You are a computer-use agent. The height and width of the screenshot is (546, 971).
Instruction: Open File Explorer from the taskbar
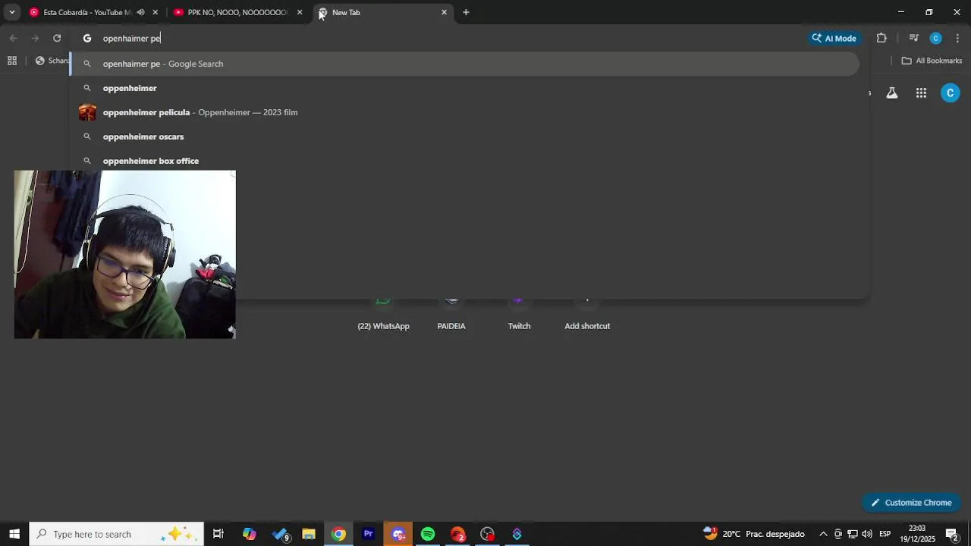coord(309,534)
